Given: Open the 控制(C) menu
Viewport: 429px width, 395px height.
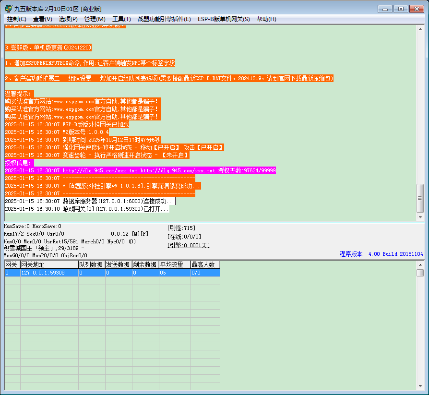Looking at the screenshot, I should [x=16, y=19].
